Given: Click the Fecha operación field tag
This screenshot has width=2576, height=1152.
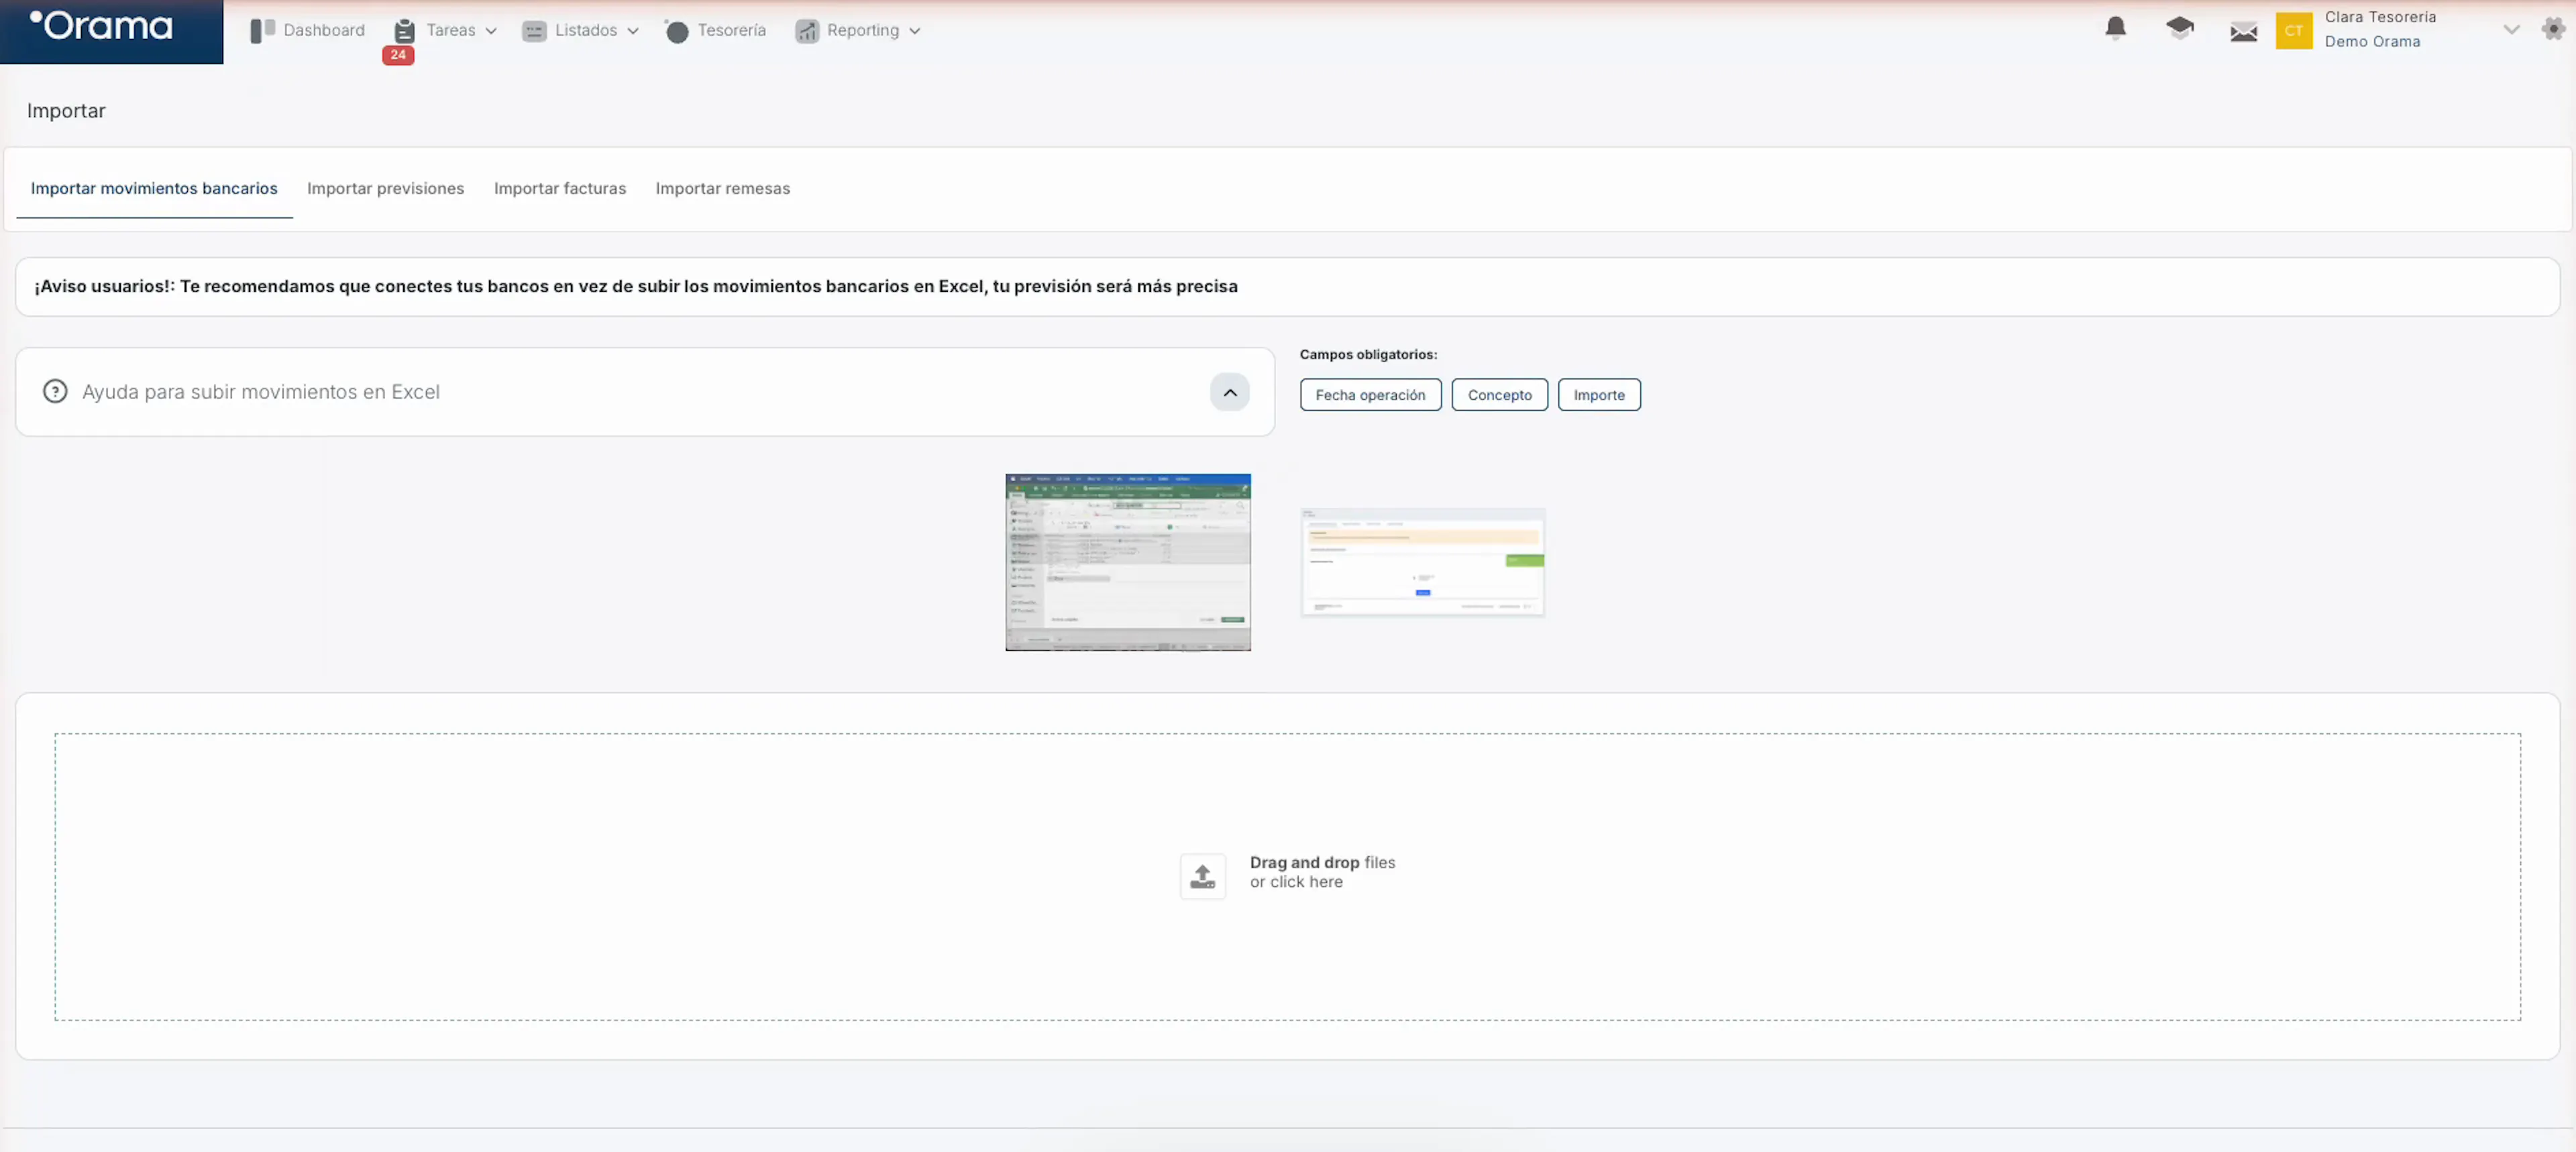Looking at the screenshot, I should pyautogui.click(x=1370, y=395).
